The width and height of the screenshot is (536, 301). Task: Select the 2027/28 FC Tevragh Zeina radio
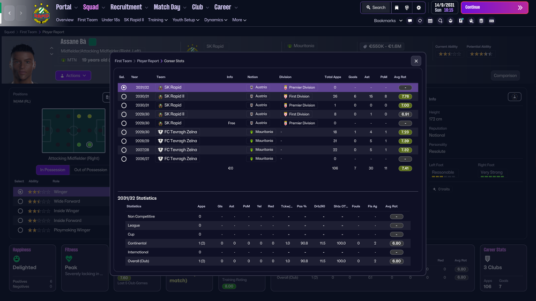124,149
